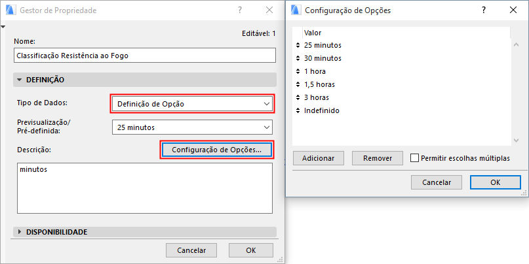
Task: Click the reorder handle beside 1,5 horas
Action: 298,84
